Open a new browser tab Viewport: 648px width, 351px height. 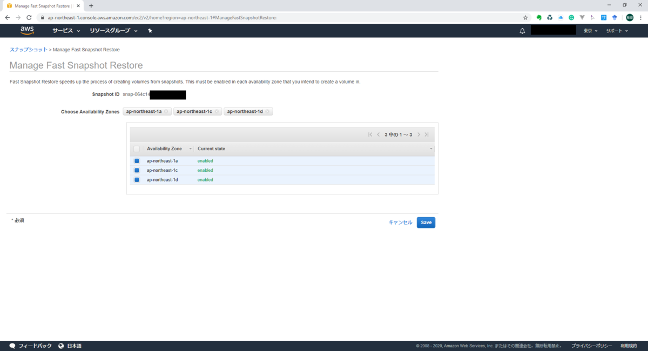[91, 5]
